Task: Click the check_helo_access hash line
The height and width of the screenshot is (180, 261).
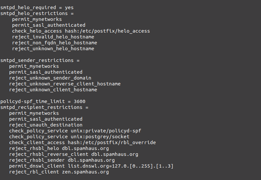Action: click(81, 31)
